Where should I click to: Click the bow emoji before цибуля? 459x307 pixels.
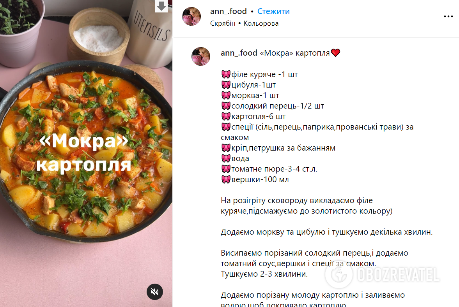(x=226, y=85)
